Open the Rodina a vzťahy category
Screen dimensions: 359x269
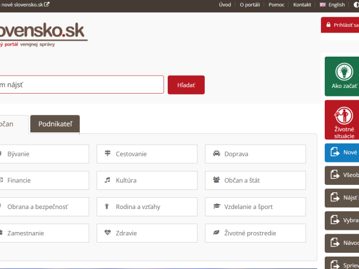coord(147,207)
